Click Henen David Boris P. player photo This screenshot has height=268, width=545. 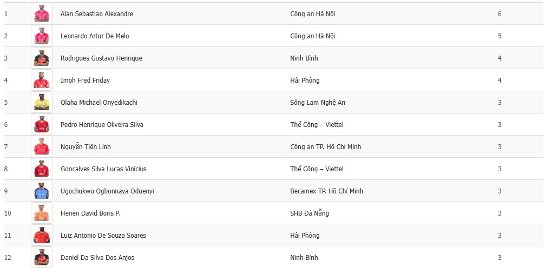[x=42, y=213]
